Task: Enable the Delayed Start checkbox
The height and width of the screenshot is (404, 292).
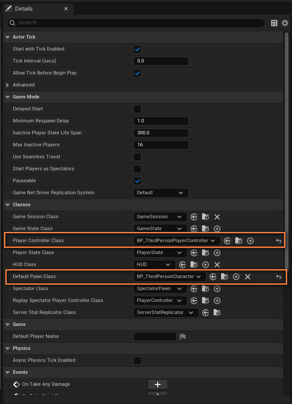Action: coord(137,109)
